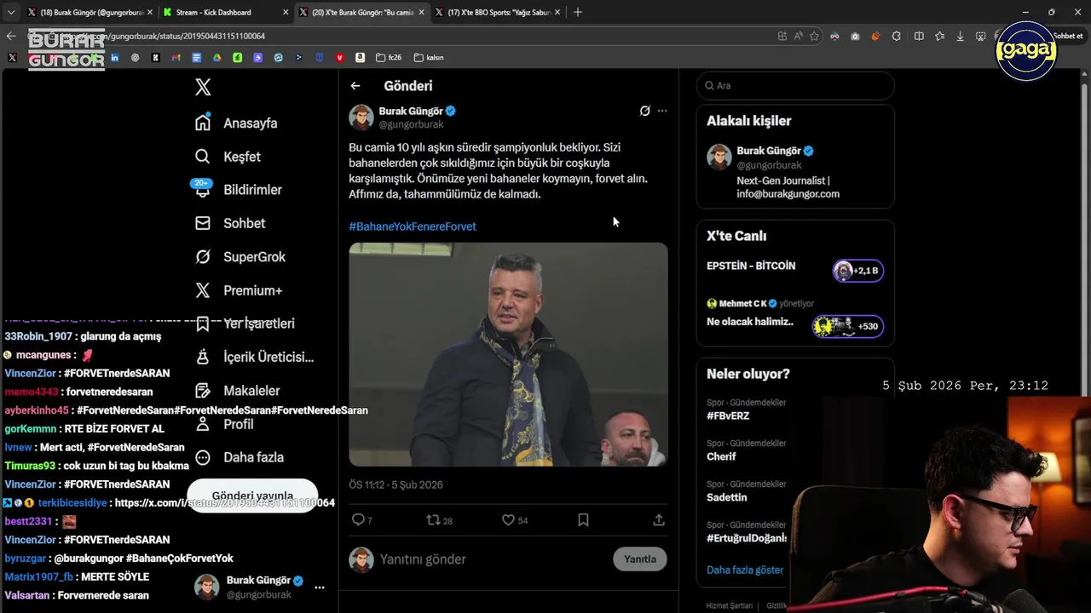The width and height of the screenshot is (1091, 613).
Task: Click the post timestamp ÖS 11:12 · 5 Şub 2026
Action: click(x=395, y=485)
